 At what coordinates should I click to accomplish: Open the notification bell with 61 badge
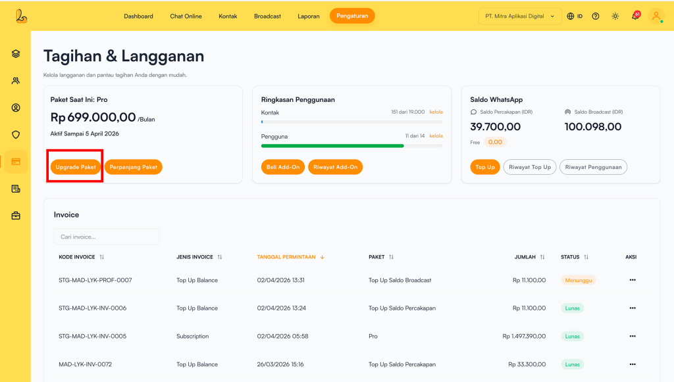coord(635,16)
